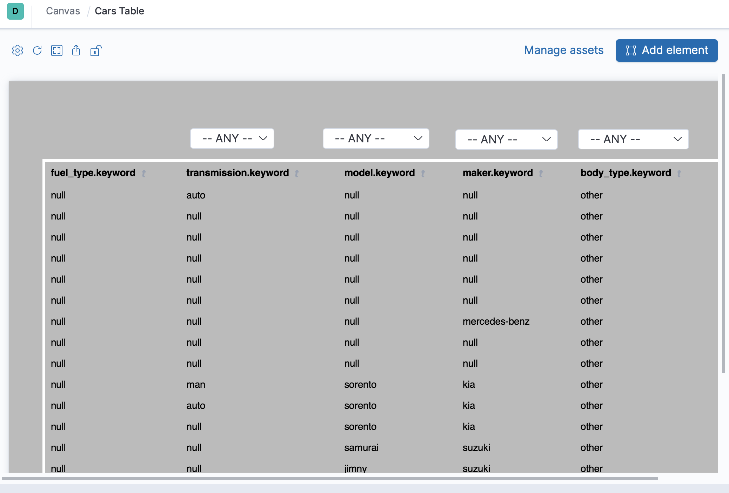Open ANY dropdown above model column
The image size is (729, 493).
coord(376,139)
